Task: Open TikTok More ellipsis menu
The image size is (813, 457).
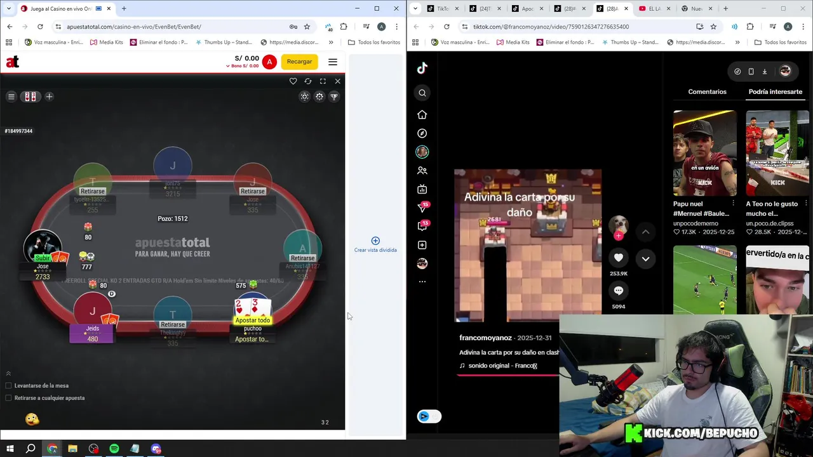Action: [x=422, y=281]
